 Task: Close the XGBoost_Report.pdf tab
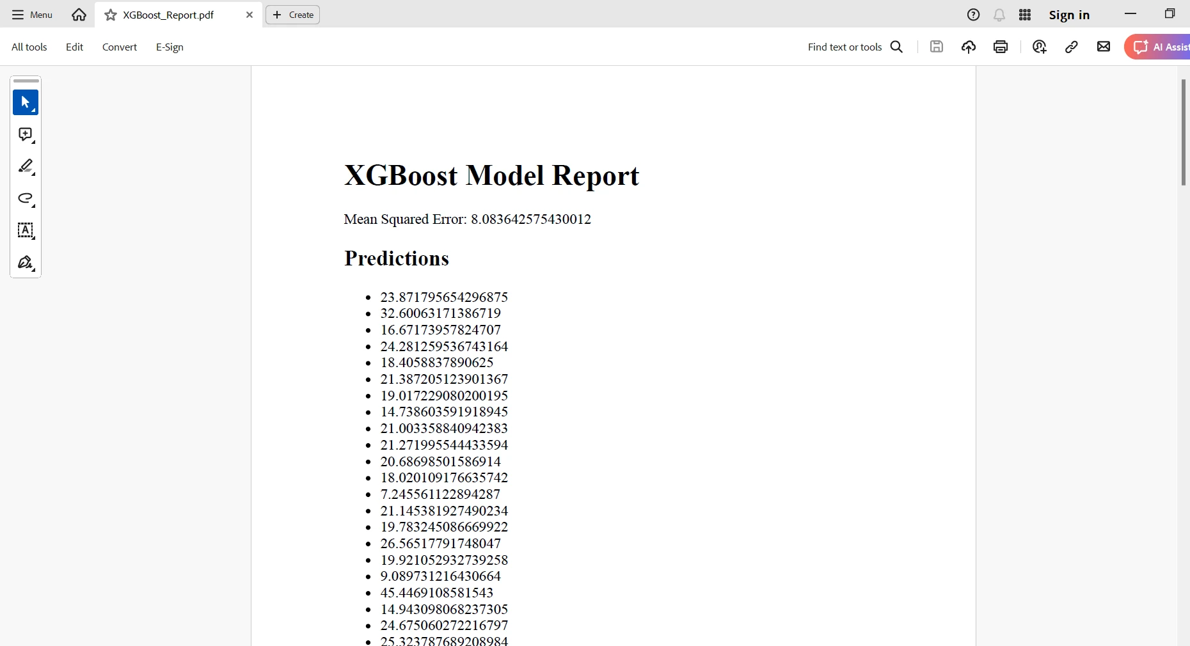click(250, 15)
